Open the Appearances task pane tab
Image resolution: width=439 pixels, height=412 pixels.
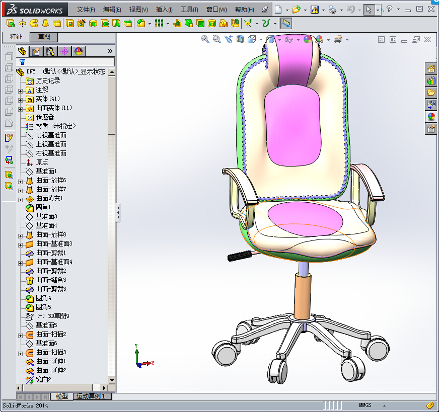(x=431, y=117)
